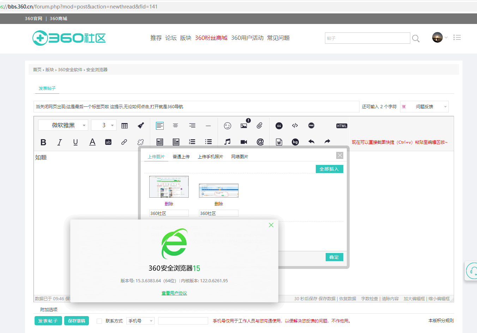Open the font size dropdown showing 3
Screen dimensions: 477x333
[104, 125]
